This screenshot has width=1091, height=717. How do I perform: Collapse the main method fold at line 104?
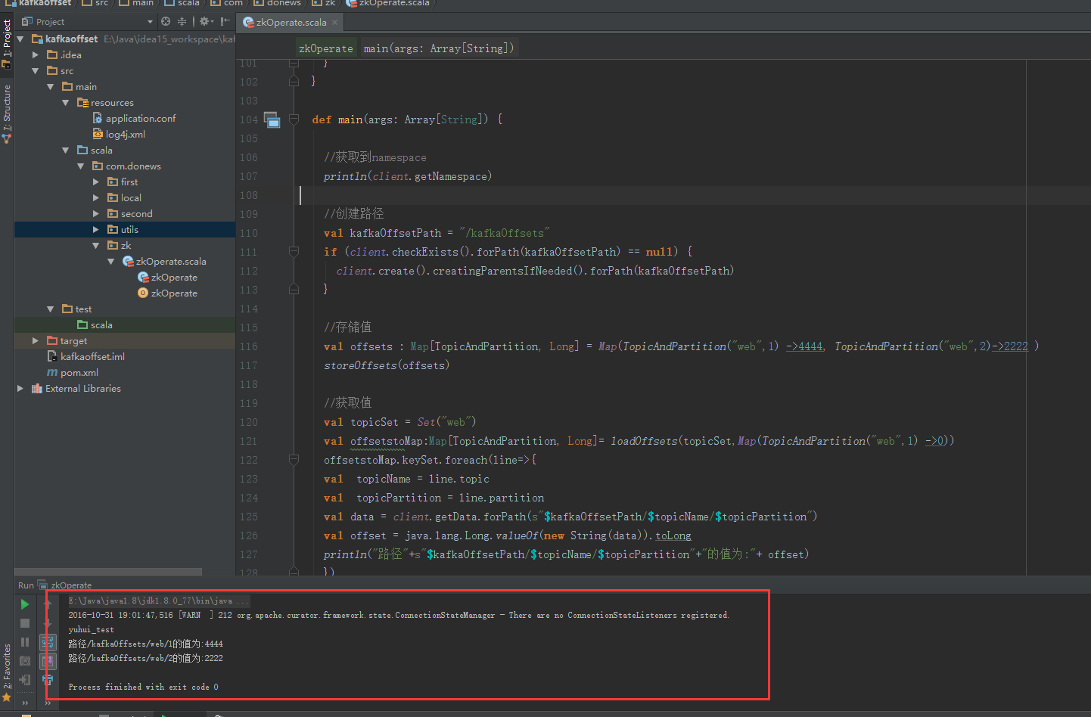pos(294,119)
